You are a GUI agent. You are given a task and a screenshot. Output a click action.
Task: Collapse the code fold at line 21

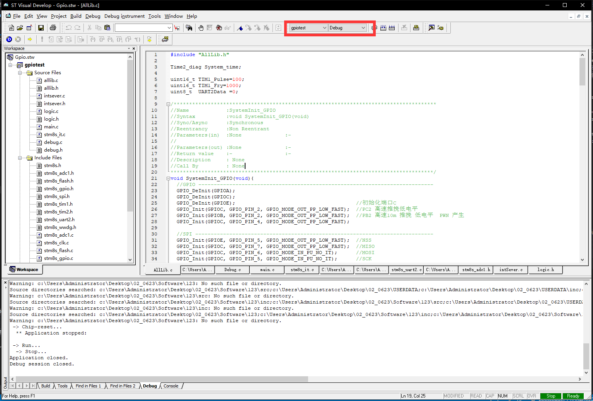[168, 179]
